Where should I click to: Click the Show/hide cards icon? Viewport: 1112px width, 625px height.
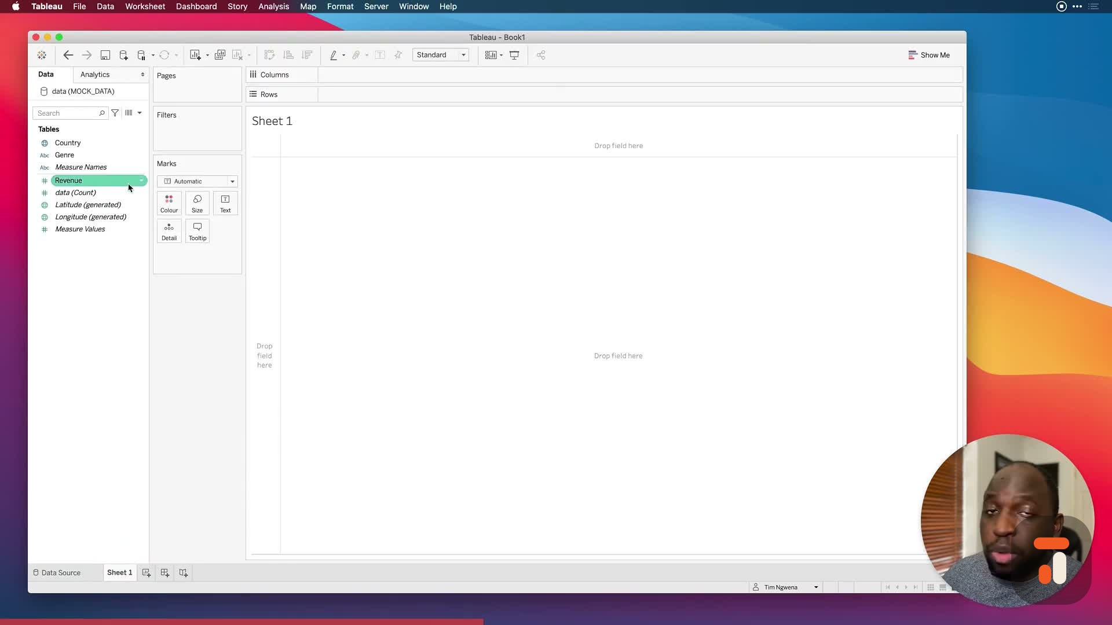pyautogui.click(x=491, y=55)
